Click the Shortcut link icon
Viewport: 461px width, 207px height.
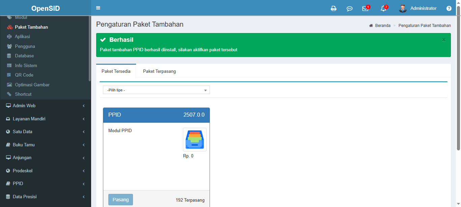[x=9, y=94]
